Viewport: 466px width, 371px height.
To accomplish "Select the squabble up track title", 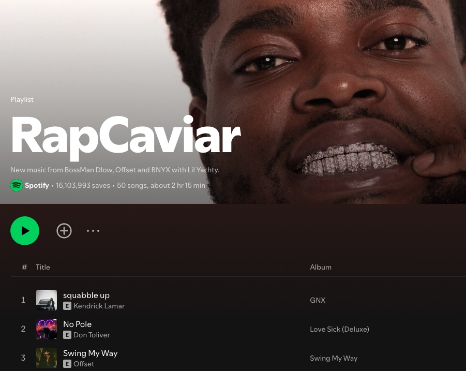I will (86, 295).
